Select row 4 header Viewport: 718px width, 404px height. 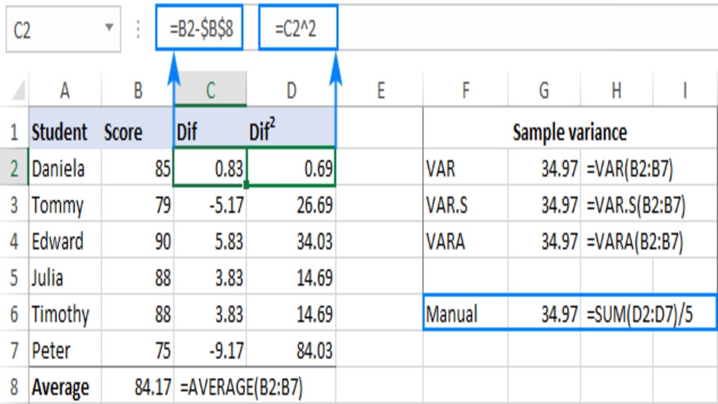(14, 241)
